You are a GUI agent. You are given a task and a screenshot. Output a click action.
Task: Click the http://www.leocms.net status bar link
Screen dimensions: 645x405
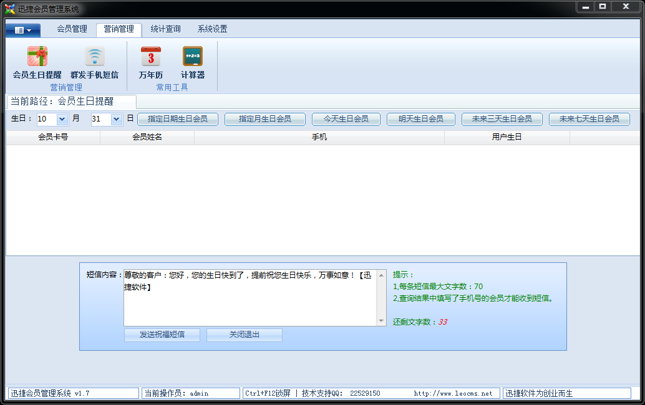453,394
